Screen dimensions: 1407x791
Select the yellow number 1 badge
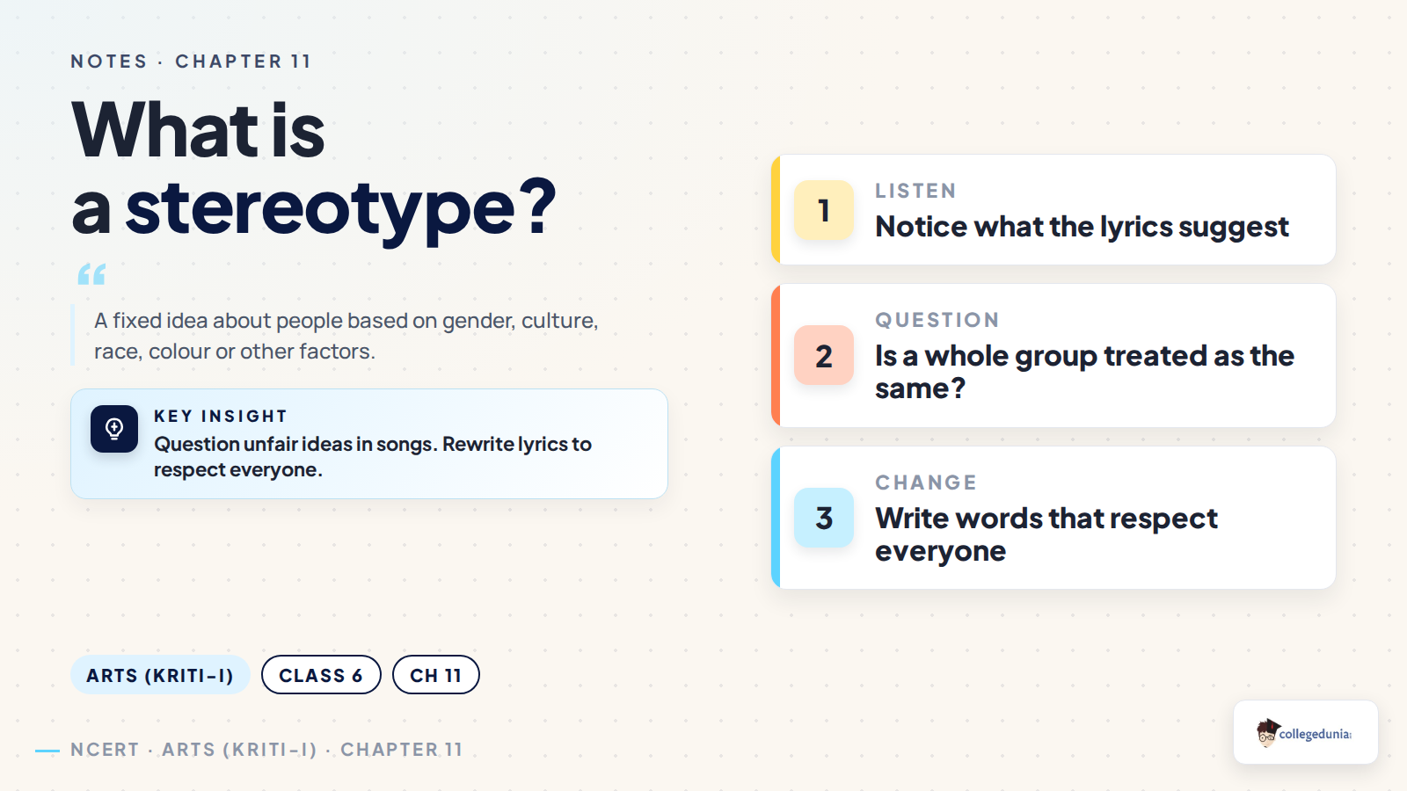click(x=824, y=210)
